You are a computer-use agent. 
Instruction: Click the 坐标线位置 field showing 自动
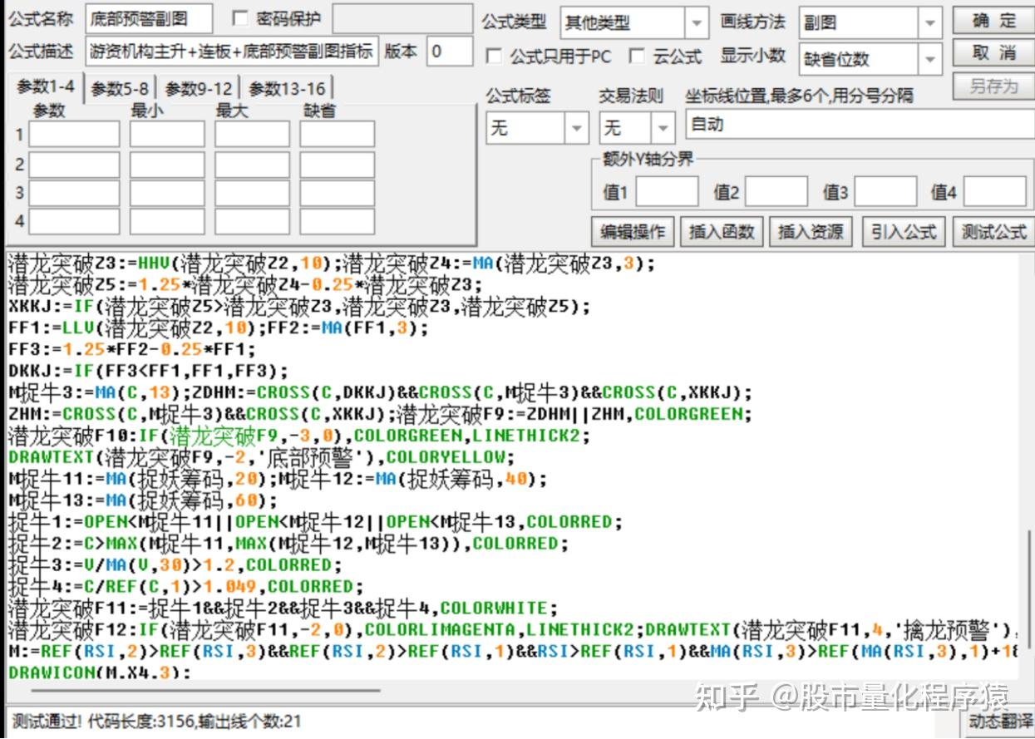(x=859, y=125)
